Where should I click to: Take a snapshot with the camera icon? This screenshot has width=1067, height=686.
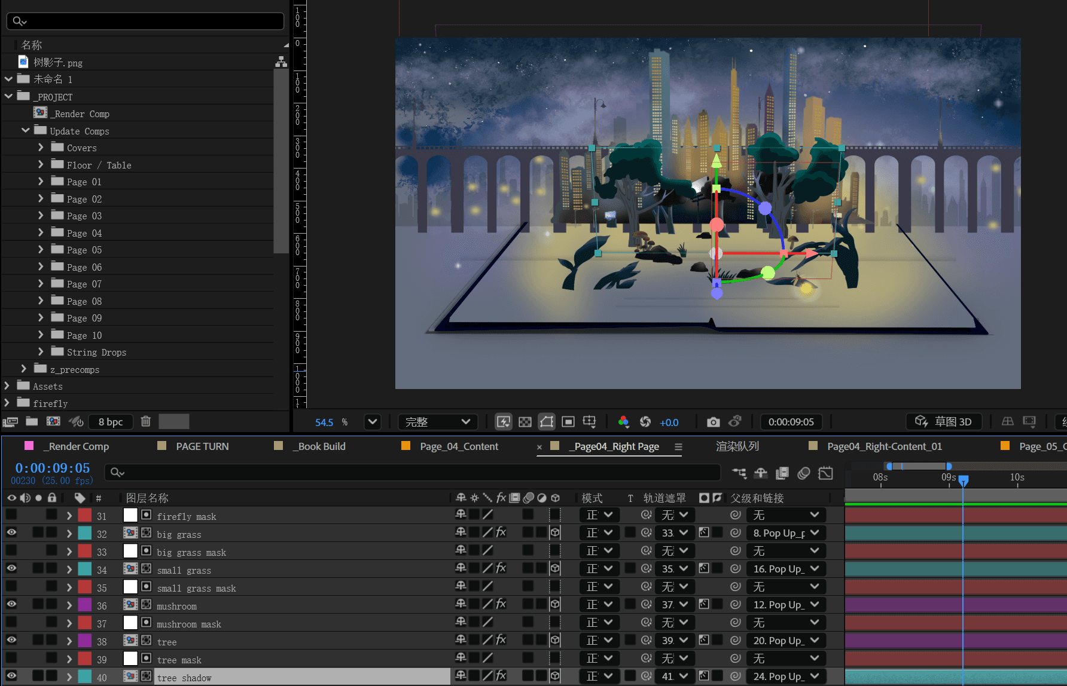coord(713,422)
